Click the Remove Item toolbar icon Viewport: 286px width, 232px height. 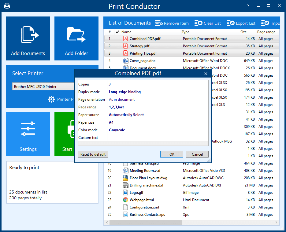159,23
